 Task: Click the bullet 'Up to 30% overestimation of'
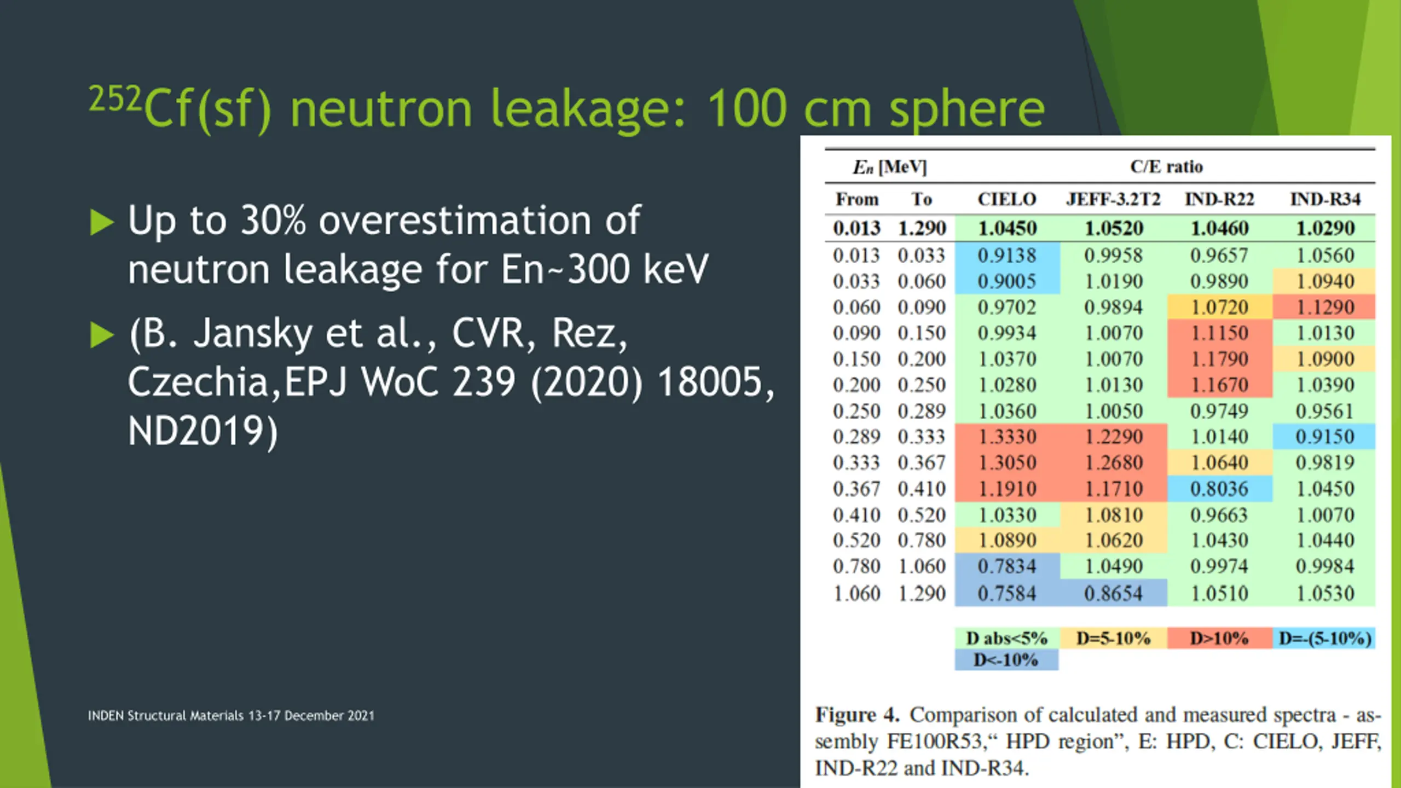click(384, 221)
